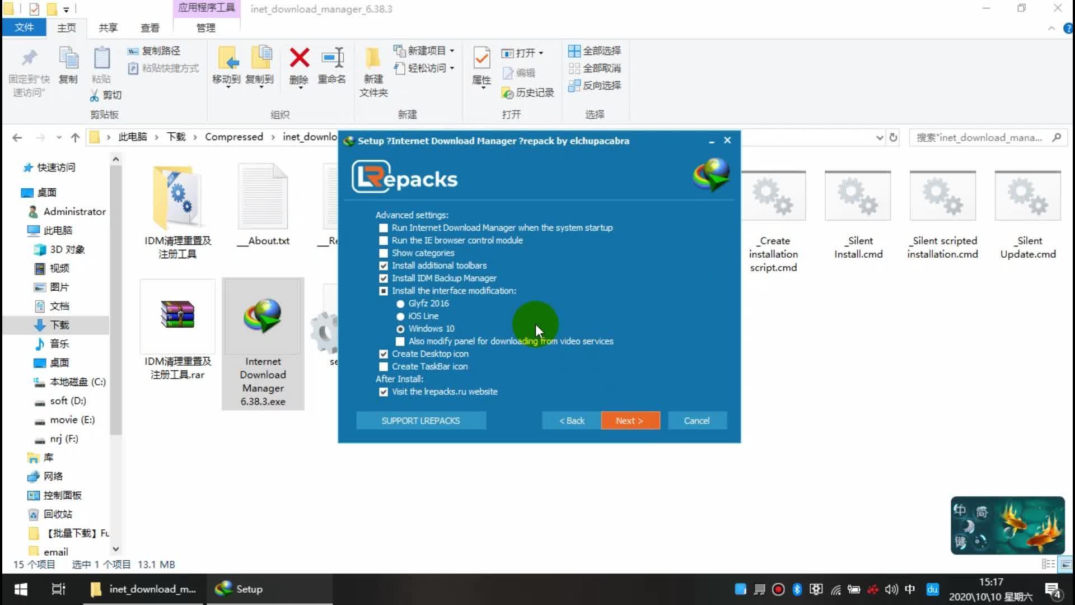Select _Silent scripted installation.cmd file
Viewport: 1075px width, 605px height.
pyautogui.click(x=943, y=215)
